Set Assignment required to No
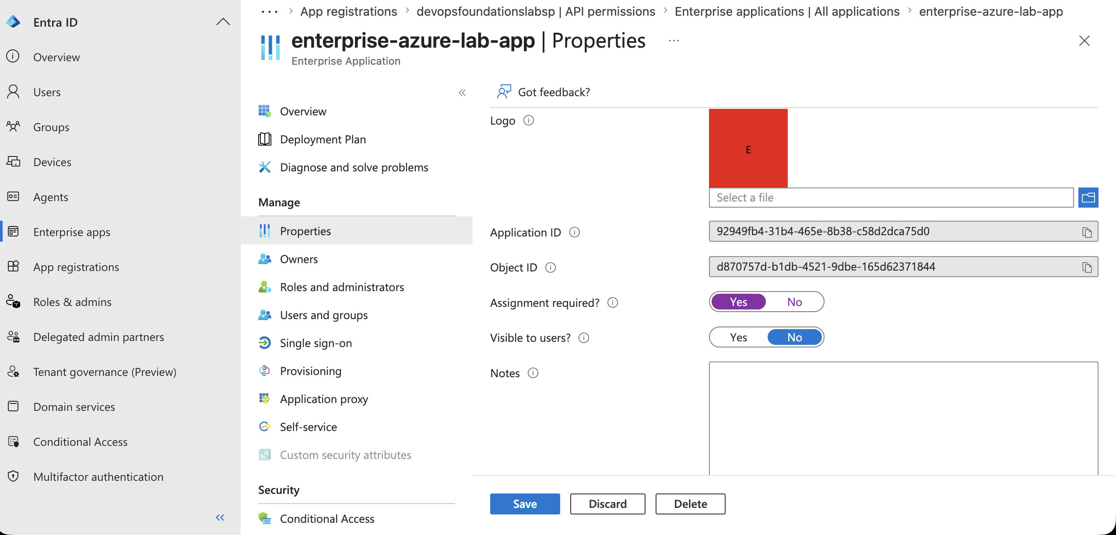The width and height of the screenshot is (1116, 535). [795, 302]
